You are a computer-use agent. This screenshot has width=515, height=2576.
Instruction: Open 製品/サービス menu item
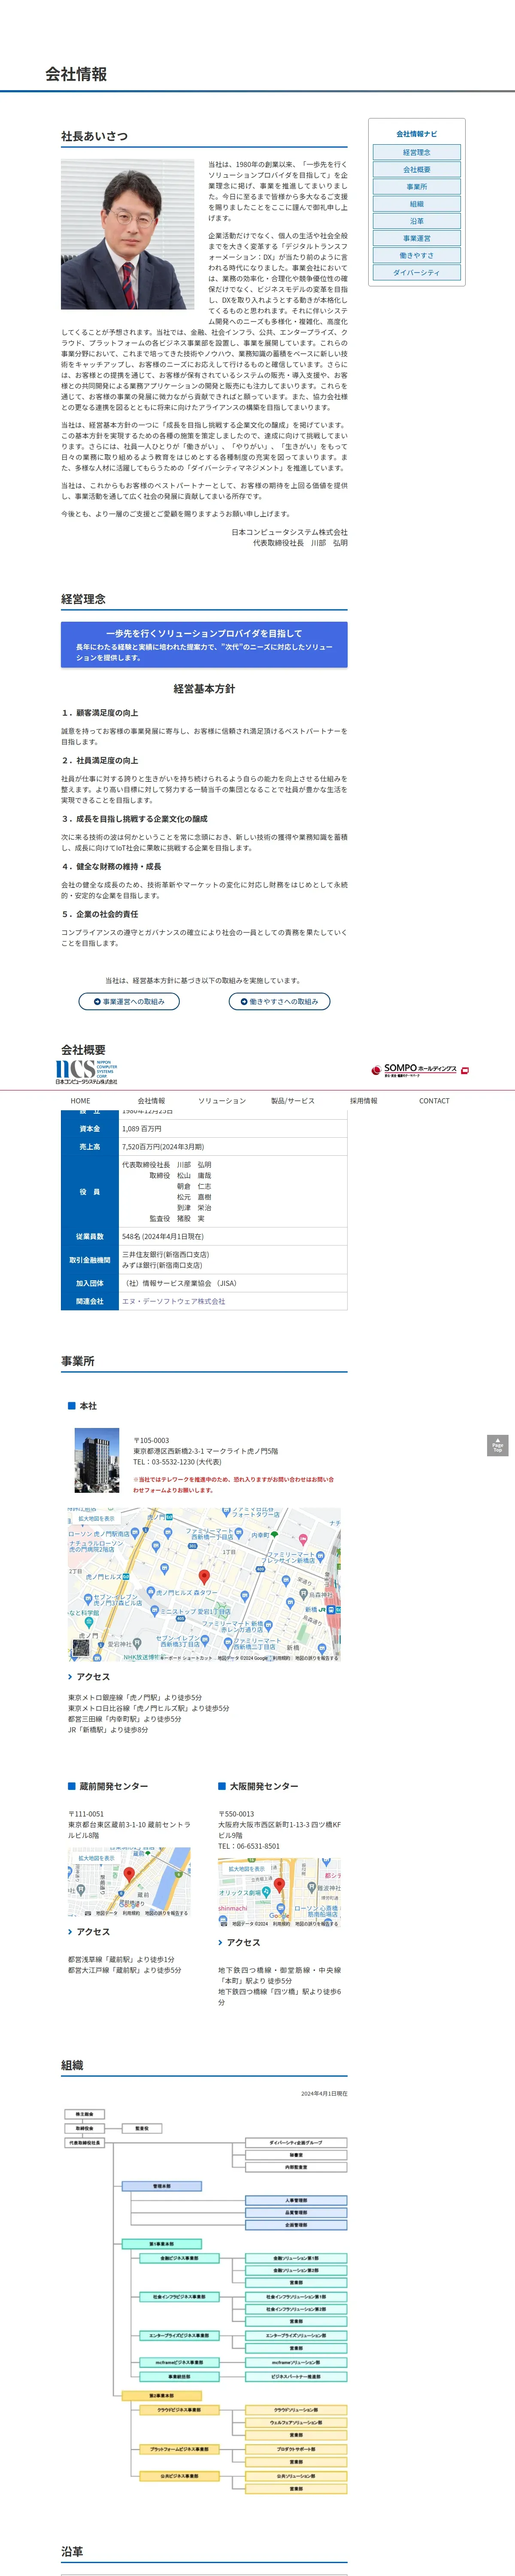pyautogui.click(x=293, y=1100)
